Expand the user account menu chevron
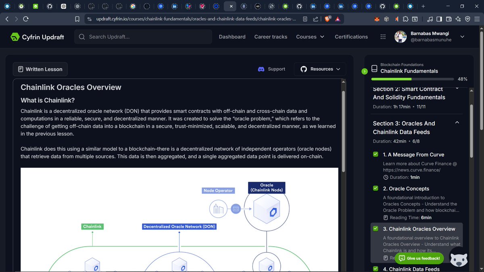484x272 pixels. [x=462, y=37]
